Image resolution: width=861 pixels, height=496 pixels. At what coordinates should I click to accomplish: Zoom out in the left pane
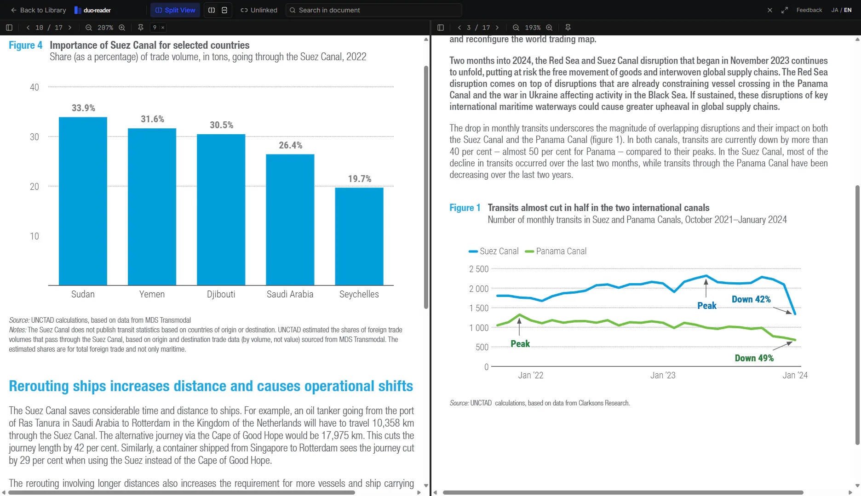pyautogui.click(x=89, y=28)
